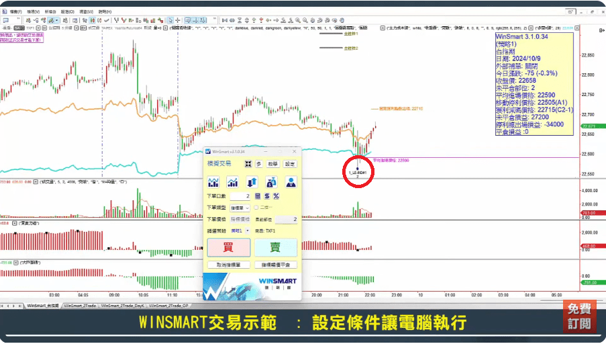Click the percent icon next to 下單口數

[276, 196]
